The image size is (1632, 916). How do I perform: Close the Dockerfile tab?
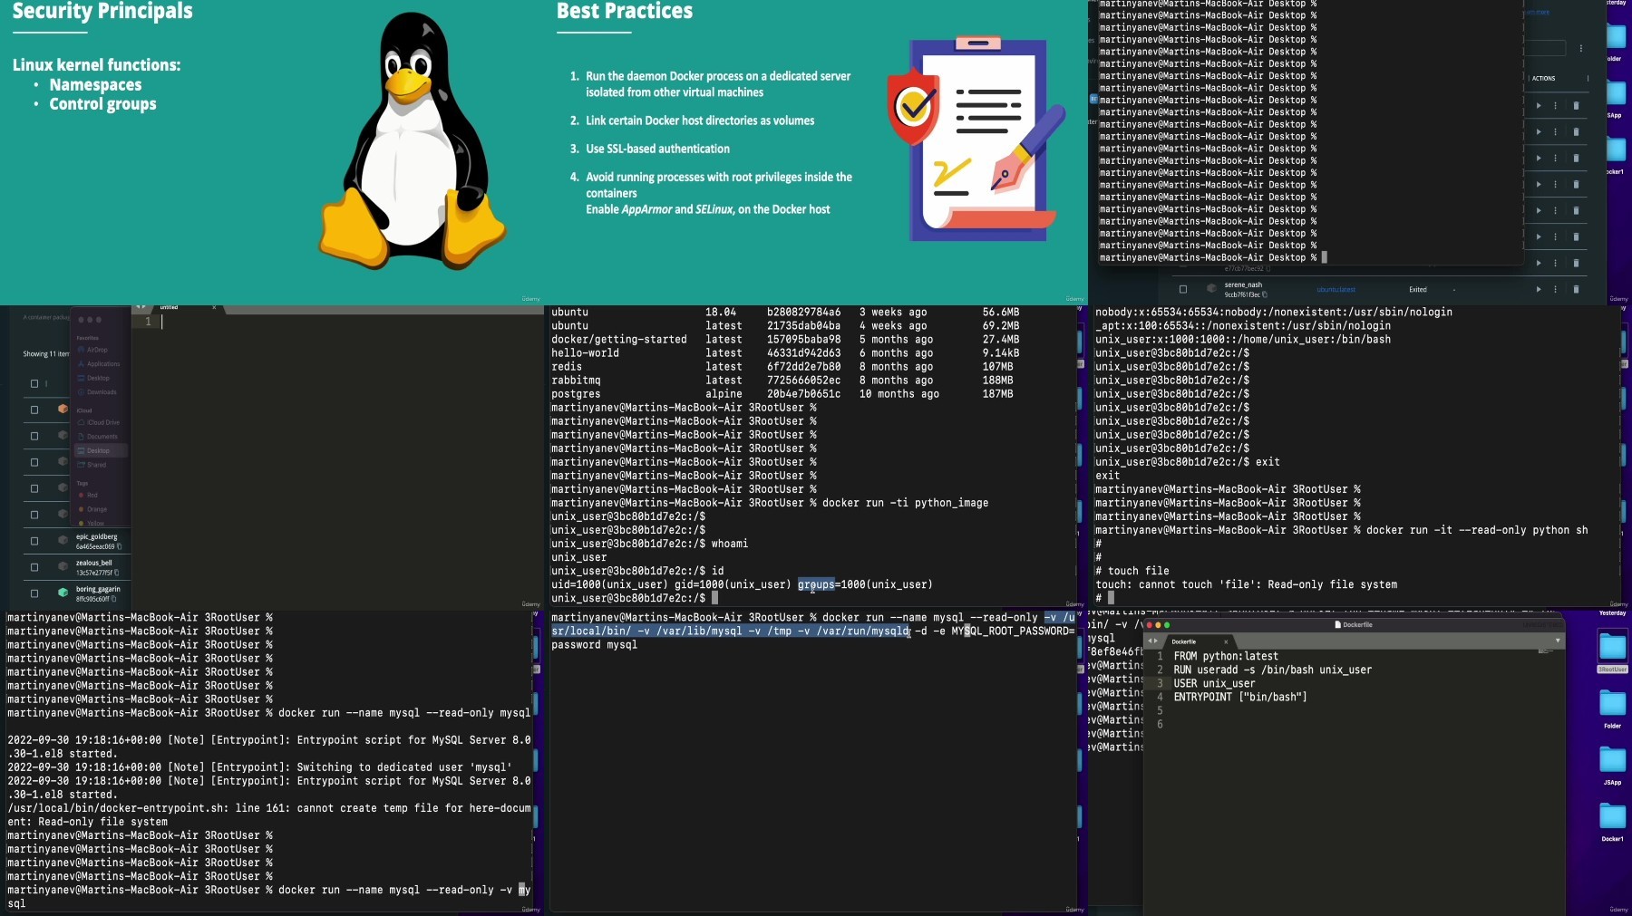click(1226, 641)
